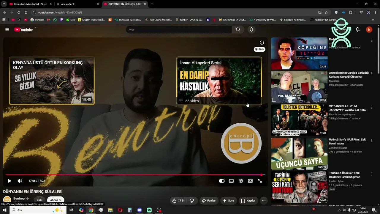Viewport: 380px width, 214px height.
Task: Open the account avatar menu
Action: pos(369,29)
